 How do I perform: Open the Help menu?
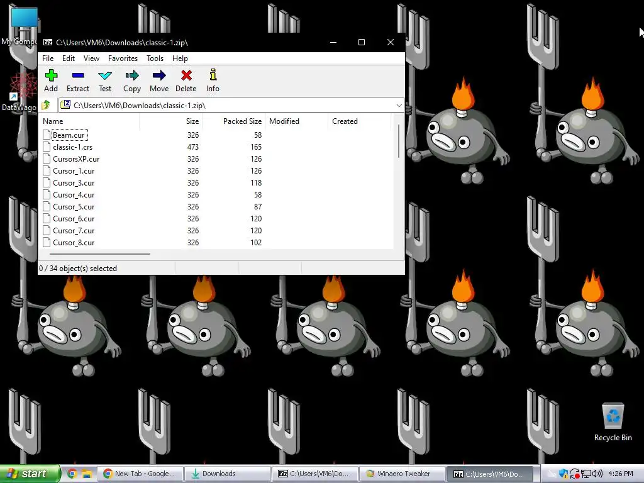point(180,58)
